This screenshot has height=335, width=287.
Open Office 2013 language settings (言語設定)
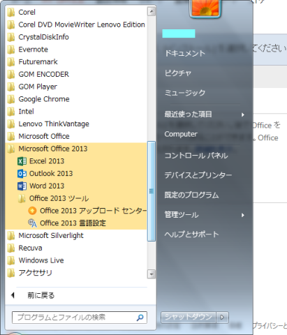76,223
